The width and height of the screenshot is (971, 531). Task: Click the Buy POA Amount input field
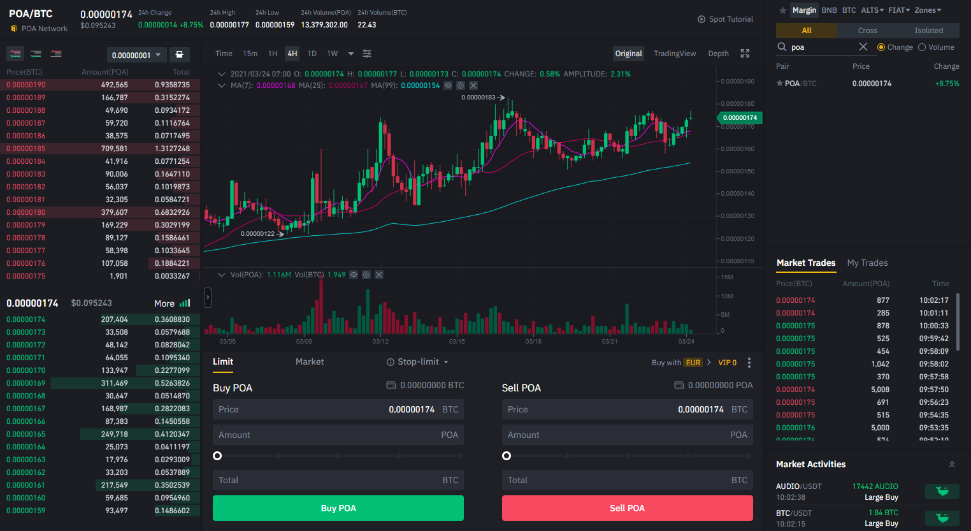[338, 435]
